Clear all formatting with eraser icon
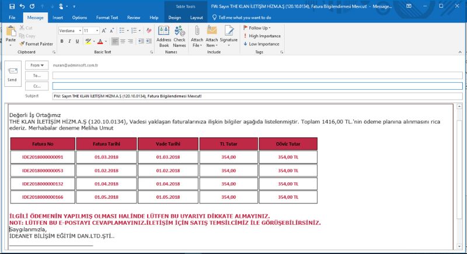Viewport: 467px width, 254px height. [149, 31]
